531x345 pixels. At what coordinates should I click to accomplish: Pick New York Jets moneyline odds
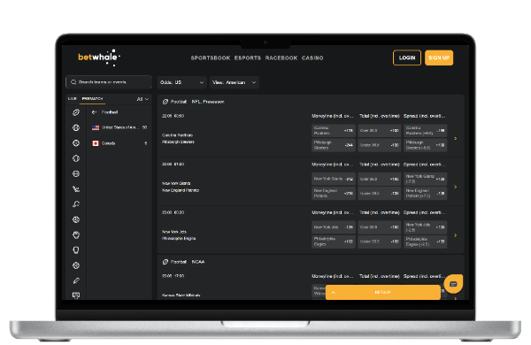pos(334,227)
